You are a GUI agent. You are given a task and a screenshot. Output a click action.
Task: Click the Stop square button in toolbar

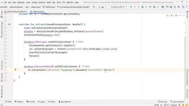pos(158,7)
